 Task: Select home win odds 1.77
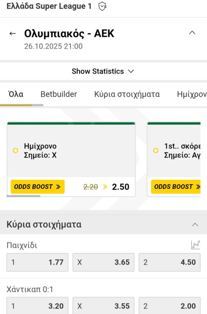pos(37,262)
